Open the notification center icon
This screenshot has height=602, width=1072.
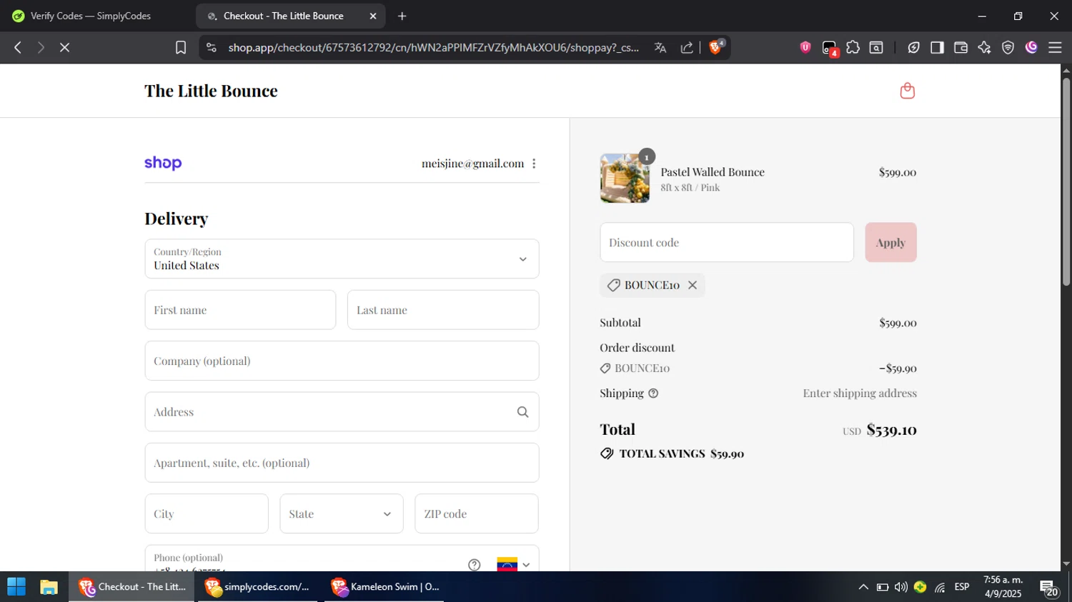[1049, 588]
